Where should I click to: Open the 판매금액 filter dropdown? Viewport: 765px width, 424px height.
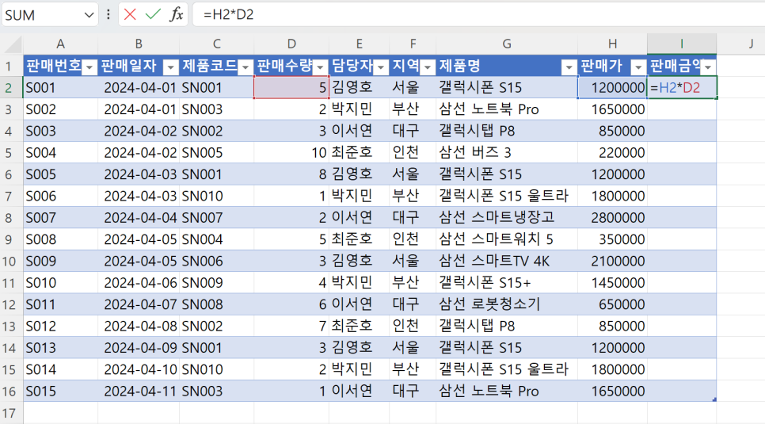point(708,67)
